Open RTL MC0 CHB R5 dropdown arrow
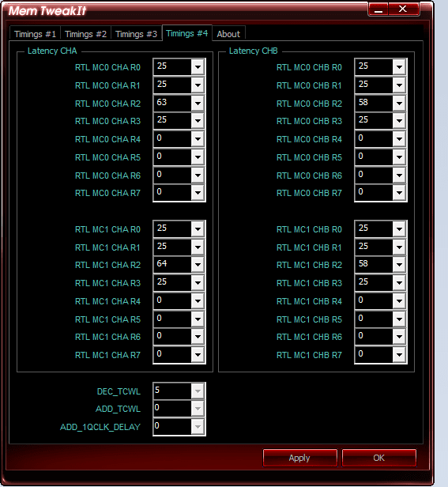This screenshot has height=487, width=448. 399,157
